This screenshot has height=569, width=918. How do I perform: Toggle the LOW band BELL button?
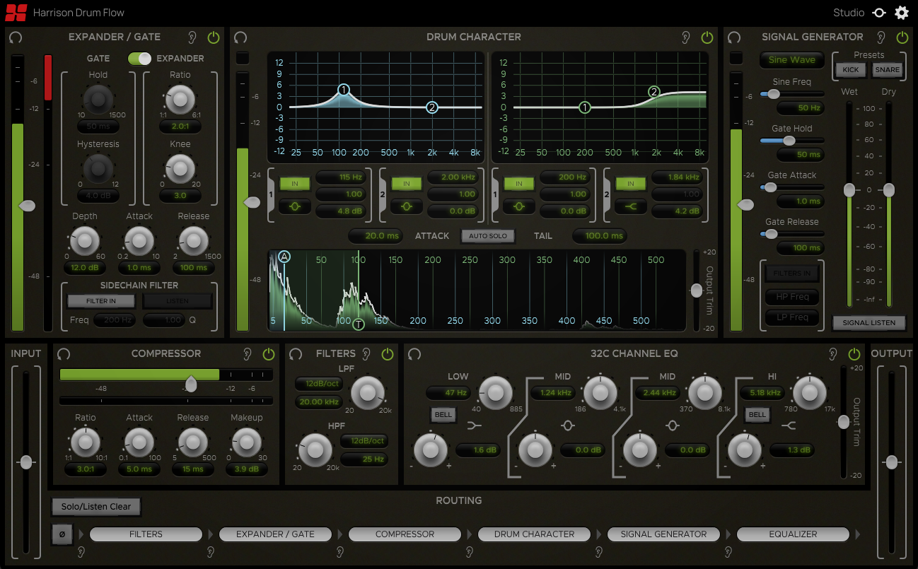point(443,414)
